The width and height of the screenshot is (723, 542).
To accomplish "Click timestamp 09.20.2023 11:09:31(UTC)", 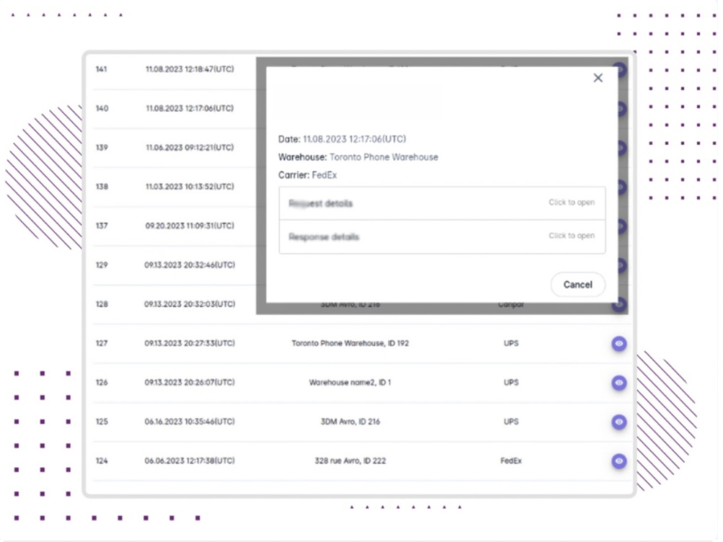I will (x=190, y=225).
